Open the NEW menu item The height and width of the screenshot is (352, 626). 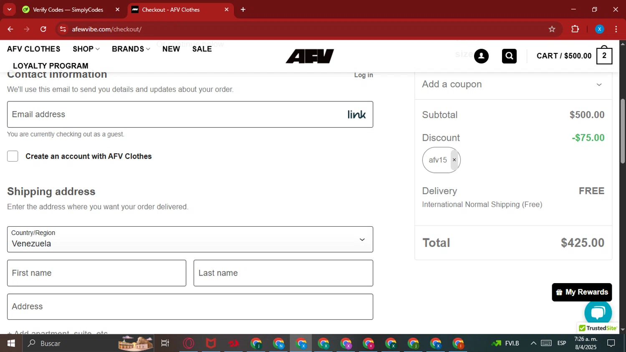click(x=171, y=49)
